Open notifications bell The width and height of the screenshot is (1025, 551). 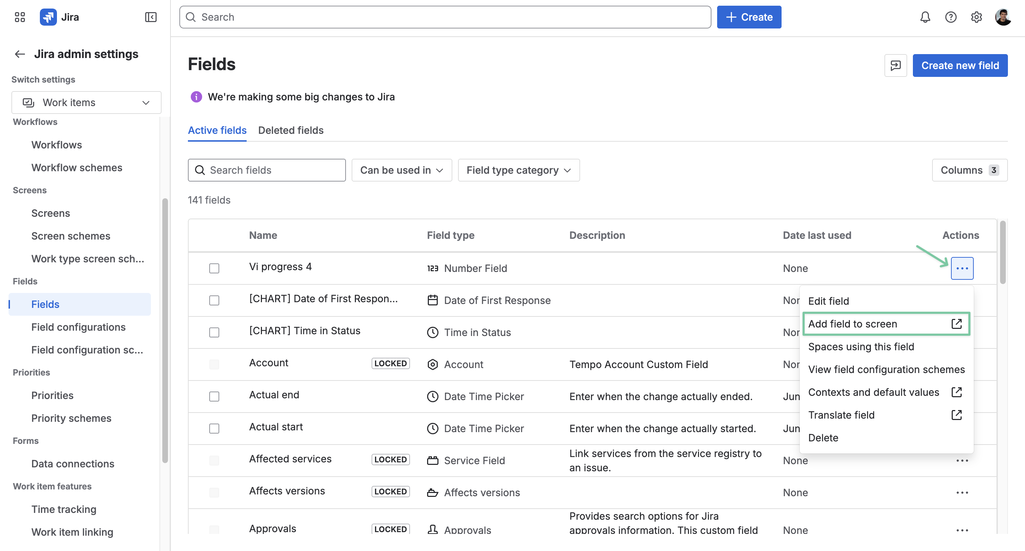pos(925,17)
